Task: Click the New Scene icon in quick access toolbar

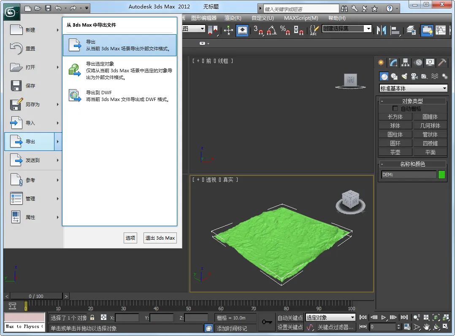Action: point(28,8)
